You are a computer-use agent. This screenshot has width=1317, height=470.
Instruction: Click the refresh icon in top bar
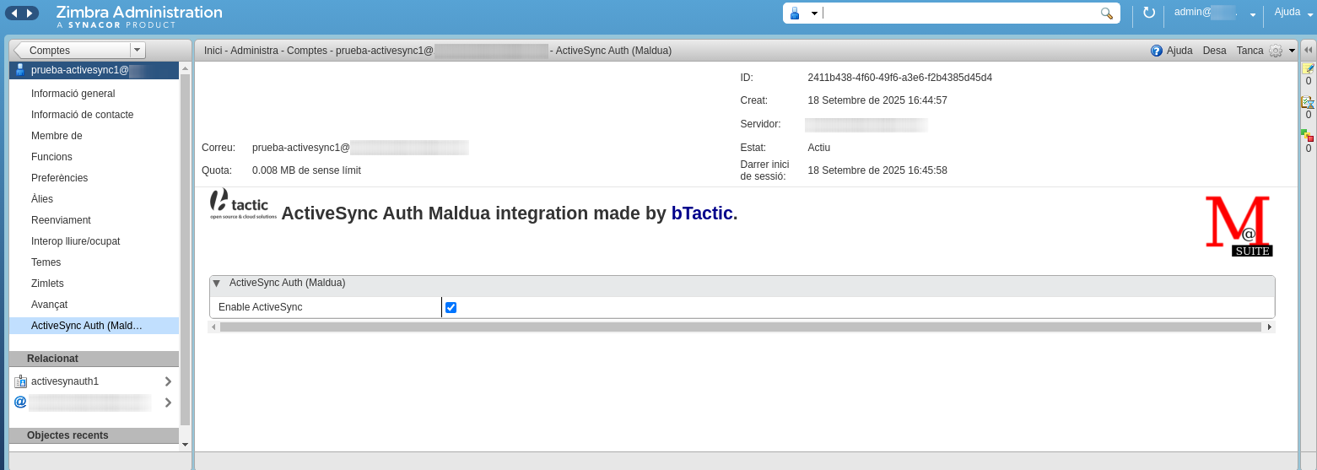1148,13
